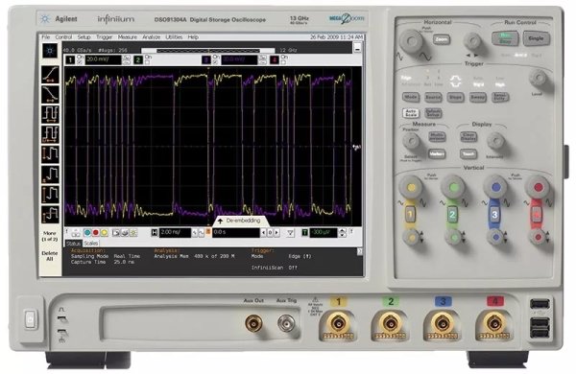Click the trigger Level knob
The height and width of the screenshot is (374, 576).
pos(539,78)
